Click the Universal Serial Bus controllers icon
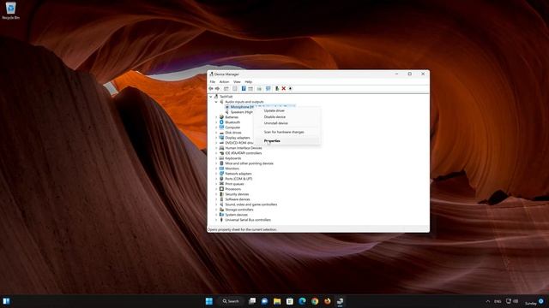 221,220
